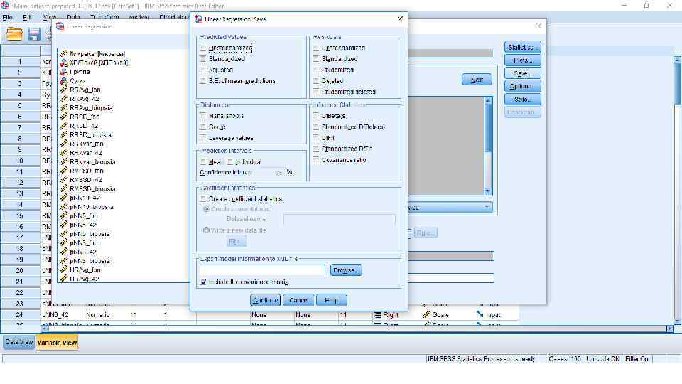
Task: Check Adjusted predicted values option
Action: tap(202, 70)
